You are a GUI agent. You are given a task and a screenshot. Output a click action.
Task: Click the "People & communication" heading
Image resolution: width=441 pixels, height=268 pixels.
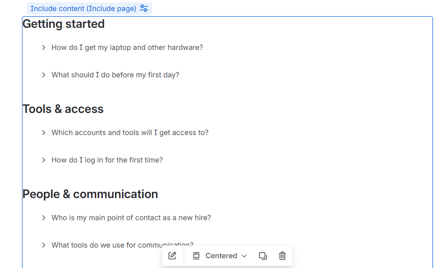coord(90,194)
